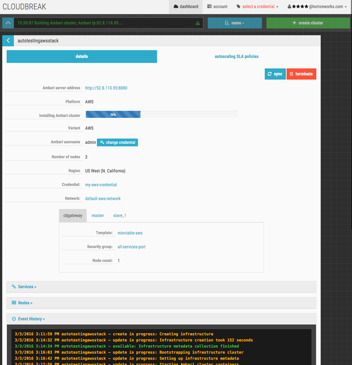Click the account list icon

pyautogui.click(x=209, y=7)
